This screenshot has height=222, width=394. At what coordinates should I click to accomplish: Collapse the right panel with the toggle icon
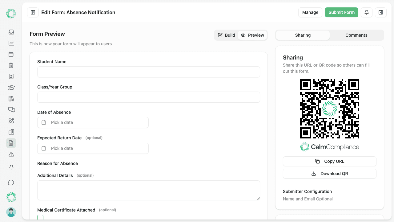point(381,12)
